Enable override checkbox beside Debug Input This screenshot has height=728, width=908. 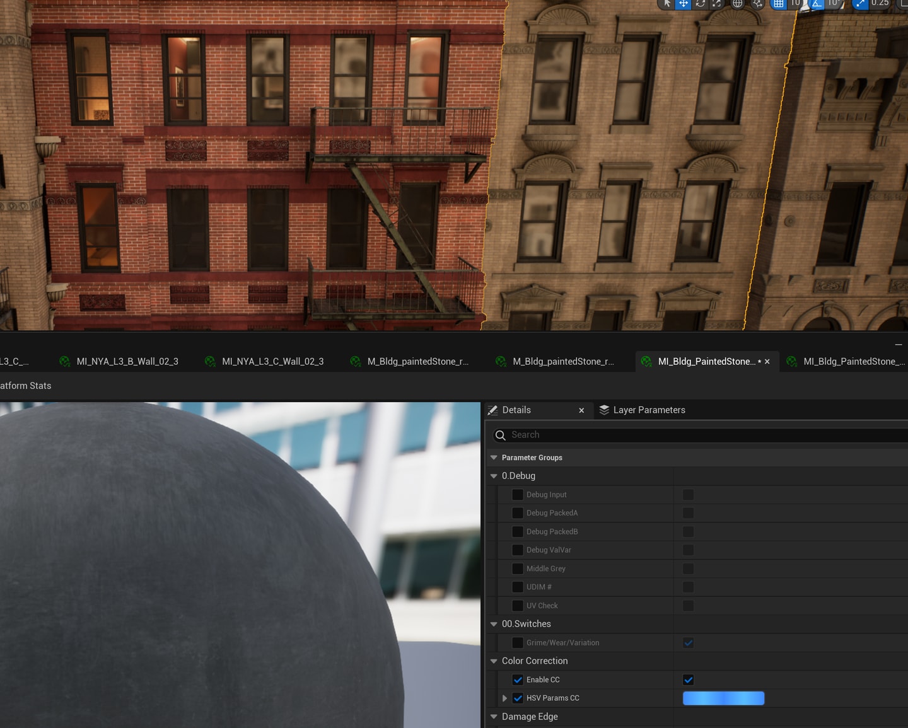click(x=518, y=495)
